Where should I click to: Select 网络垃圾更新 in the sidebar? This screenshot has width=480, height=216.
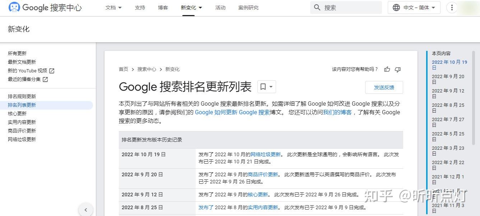22,139
